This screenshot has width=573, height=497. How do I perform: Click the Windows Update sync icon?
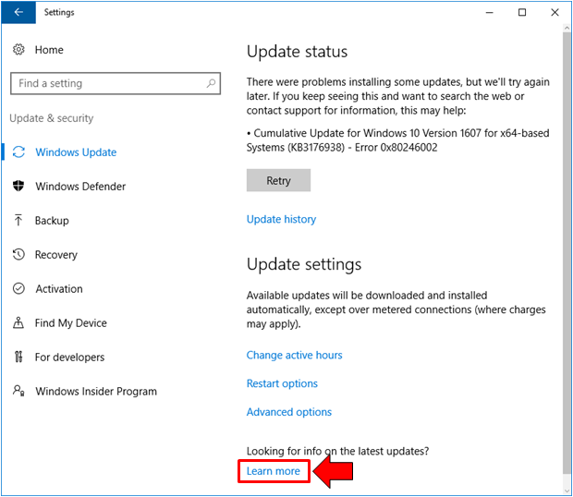pyautogui.click(x=18, y=152)
